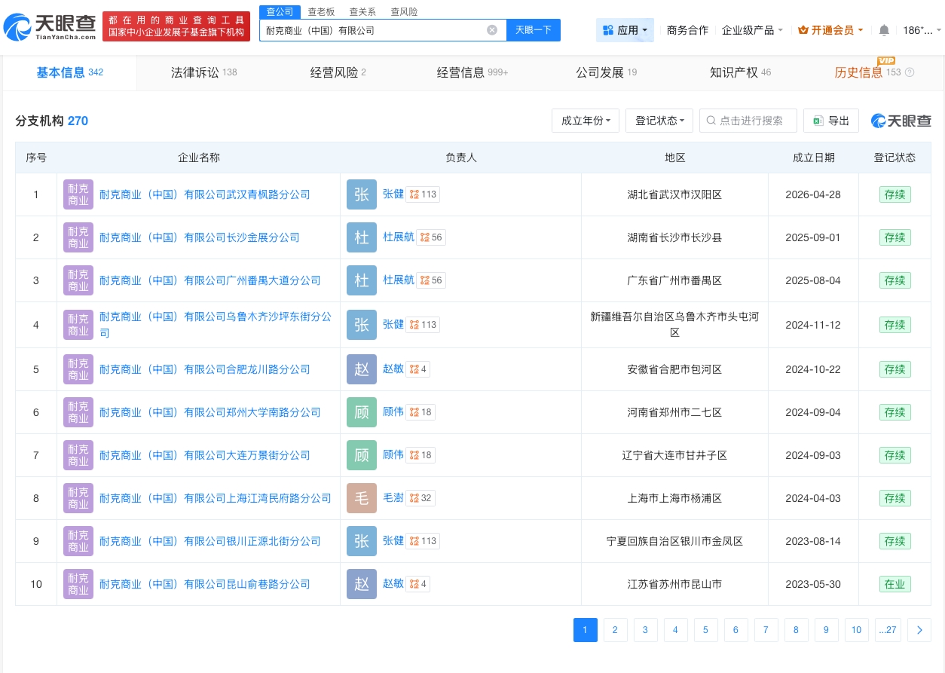Switch to the 基本信息 tab
This screenshot has height=673, width=945.
(x=70, y=72)
